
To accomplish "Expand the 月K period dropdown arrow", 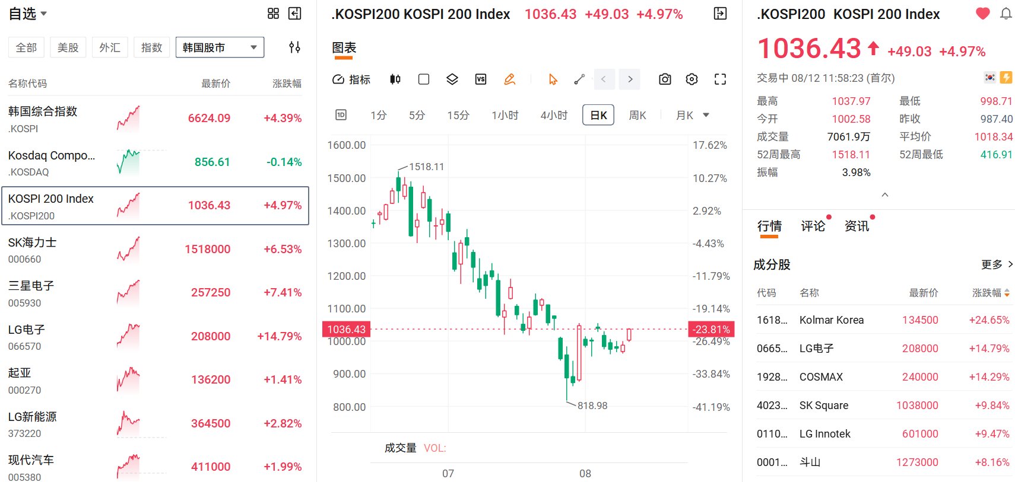I will point(706,115).
